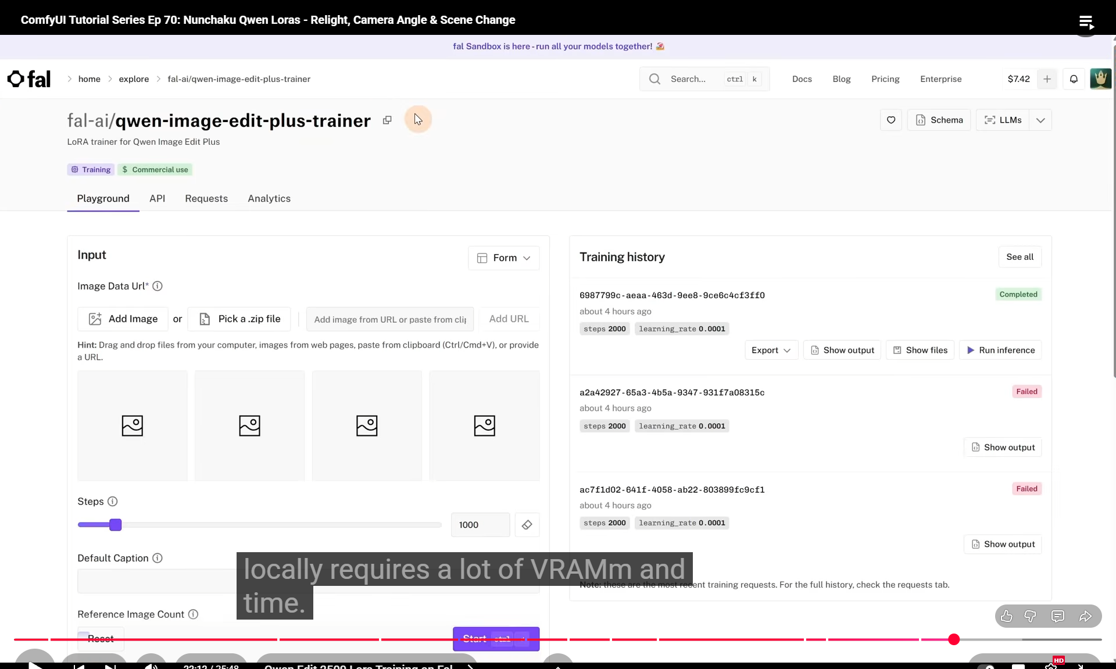The height and width of the screenshot is (669, 1116).
Task: Click Pick a .zip file button
Action: pos(240,319)
